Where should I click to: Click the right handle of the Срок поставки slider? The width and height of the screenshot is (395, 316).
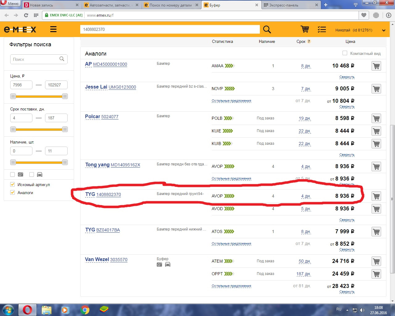(65, 129)
